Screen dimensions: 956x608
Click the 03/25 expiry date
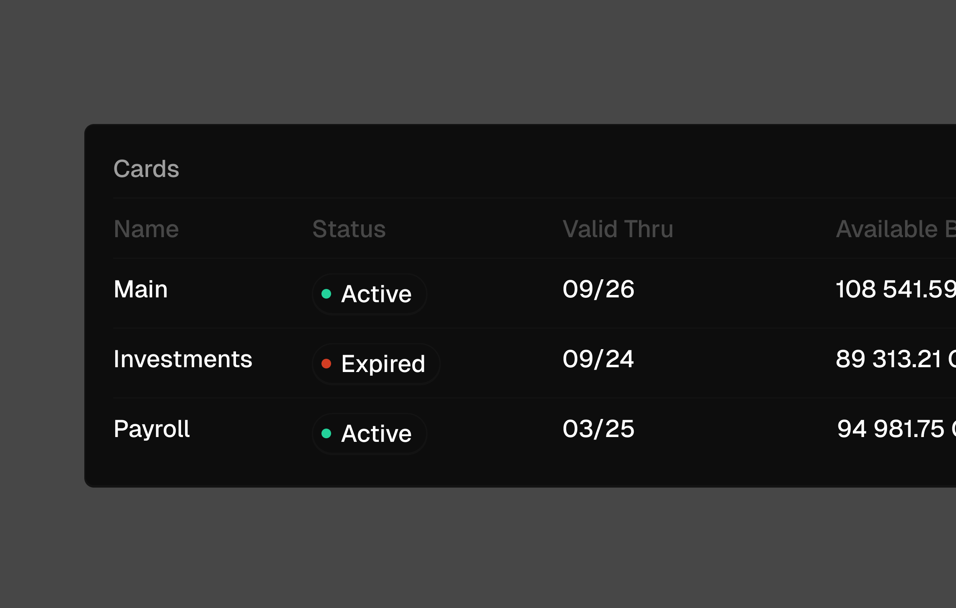pos(598,429)
